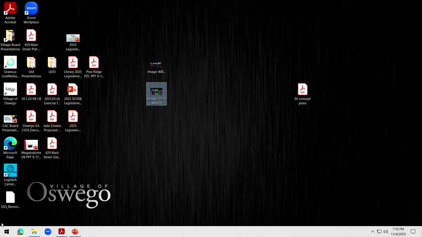Open the notification center icon
The image size is (422, 237).
pyautogui.click(x=413, y=232)
